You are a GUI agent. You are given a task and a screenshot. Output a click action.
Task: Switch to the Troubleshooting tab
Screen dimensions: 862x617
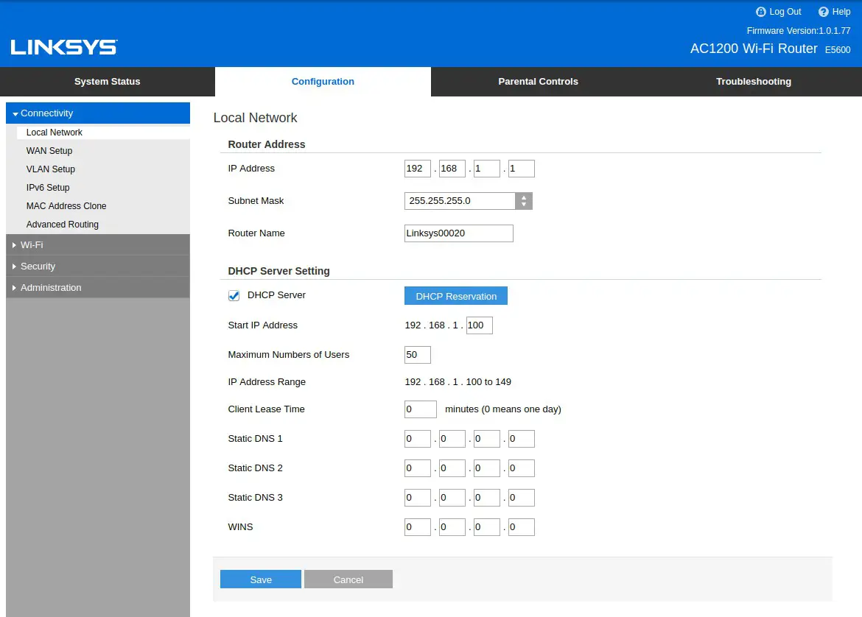tap(753, 81)
